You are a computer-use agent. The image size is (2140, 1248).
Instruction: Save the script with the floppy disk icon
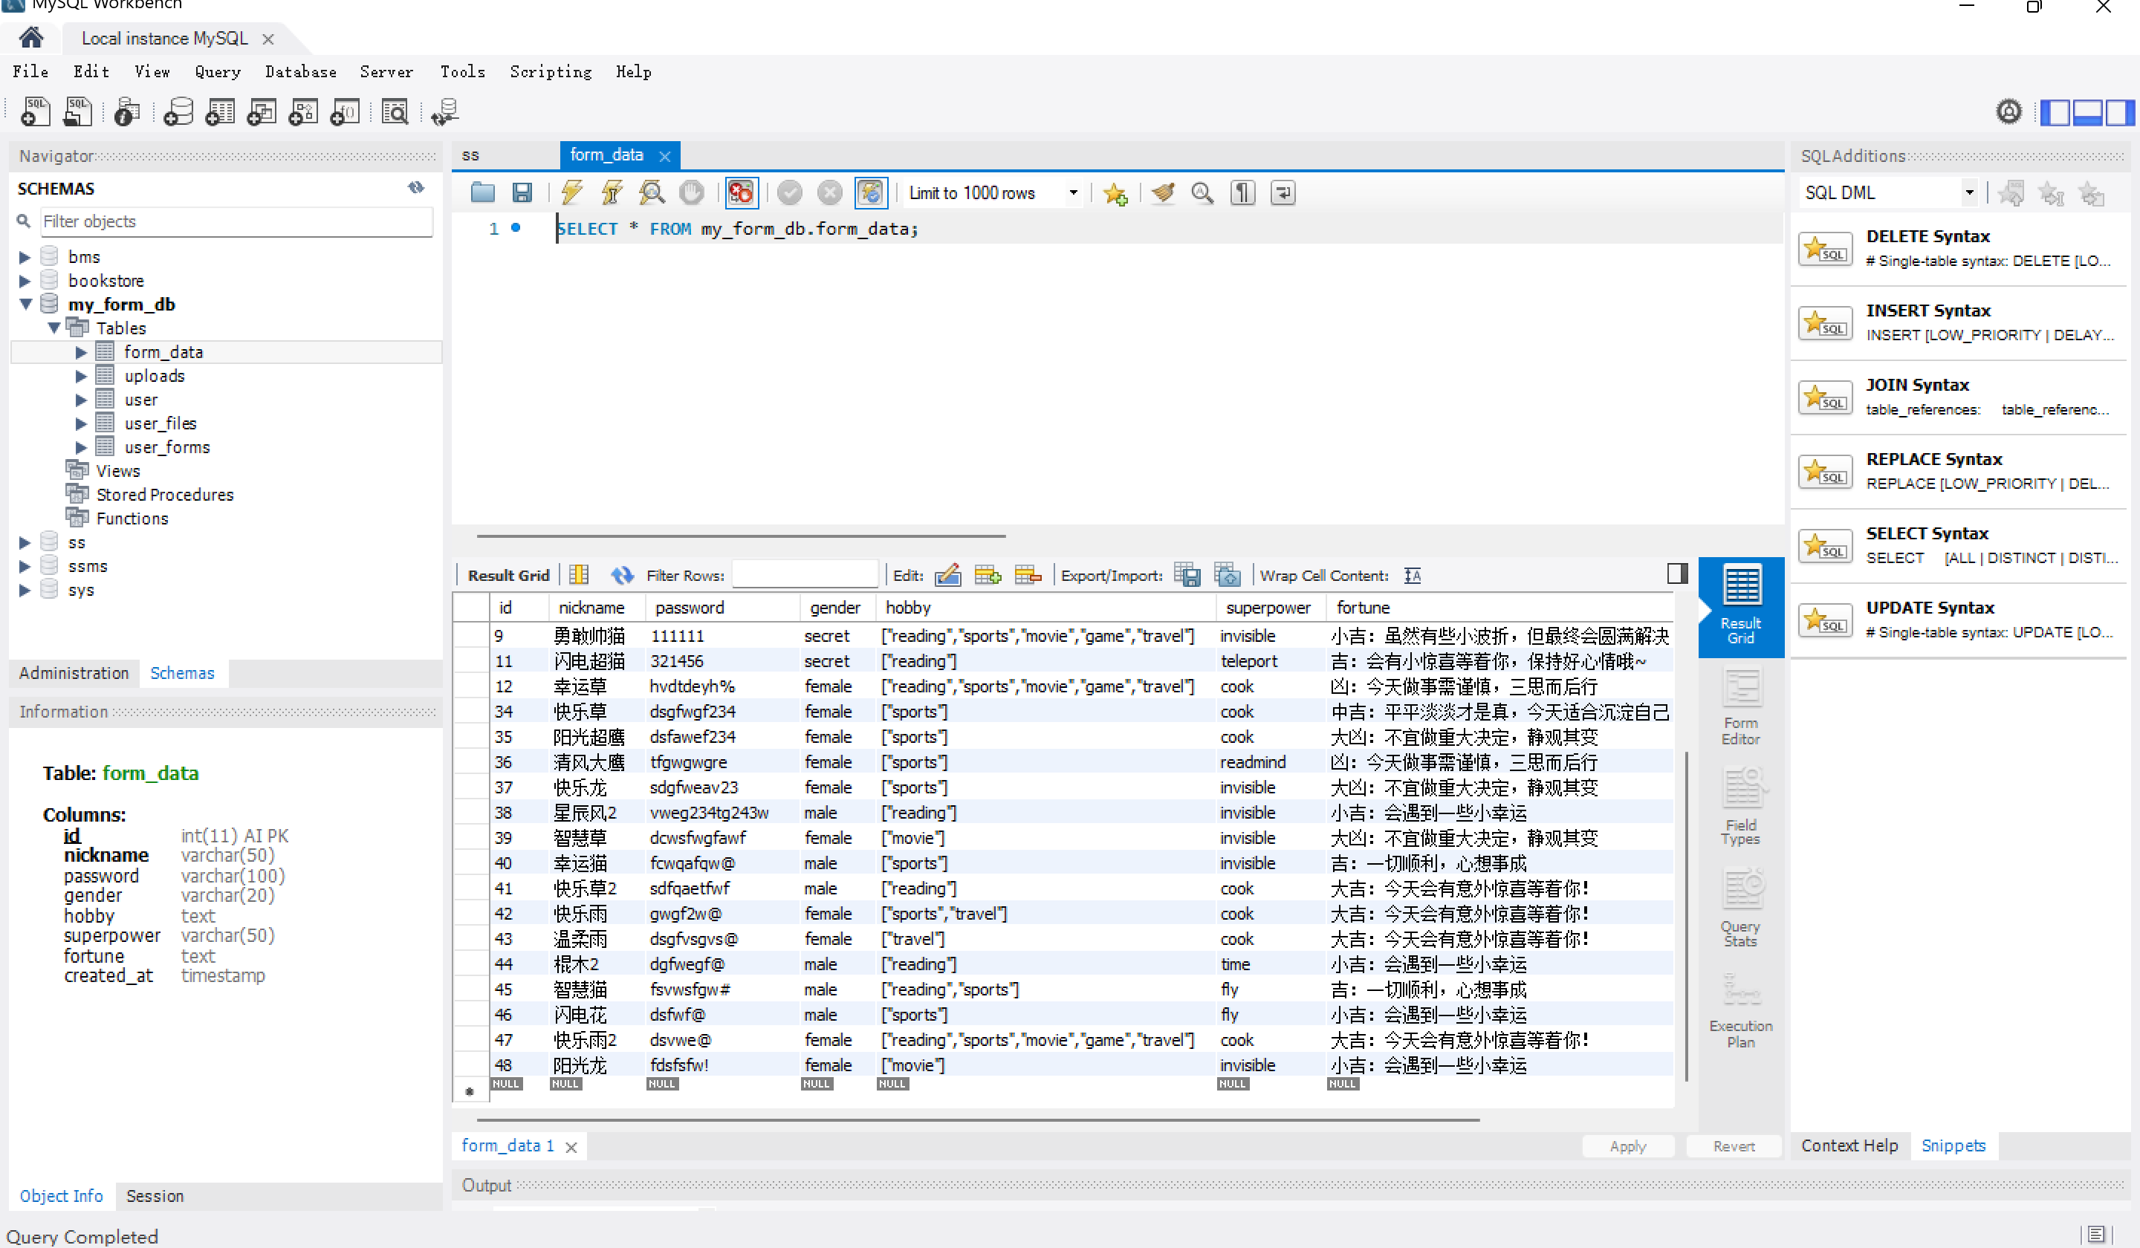(x=522, y=192)
